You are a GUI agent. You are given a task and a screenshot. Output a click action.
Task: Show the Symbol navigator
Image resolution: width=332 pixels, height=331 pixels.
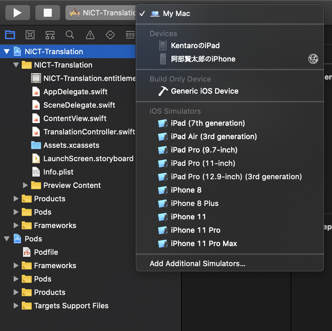pos(50,35)
